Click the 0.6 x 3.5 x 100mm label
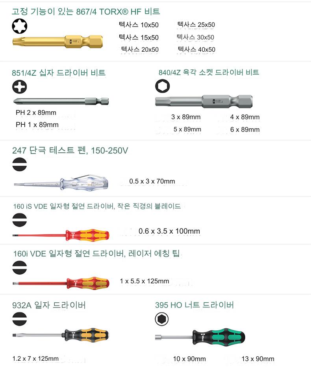Image resolution: width=311 pixels, height=382 pixels. [169, 231]
